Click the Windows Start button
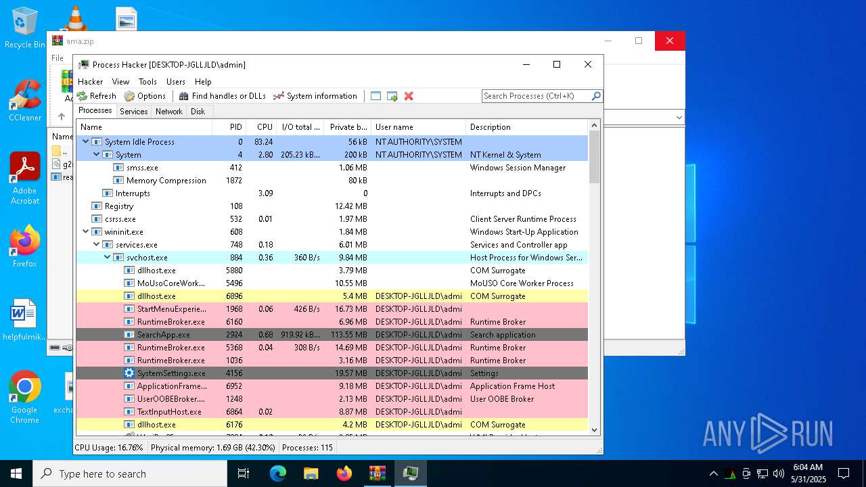Screen dimensions: 866x487 (16, 473)
